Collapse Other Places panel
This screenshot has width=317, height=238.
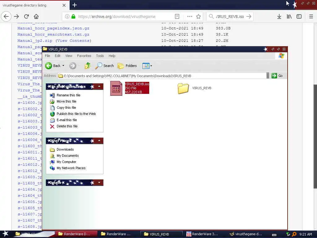99,141
